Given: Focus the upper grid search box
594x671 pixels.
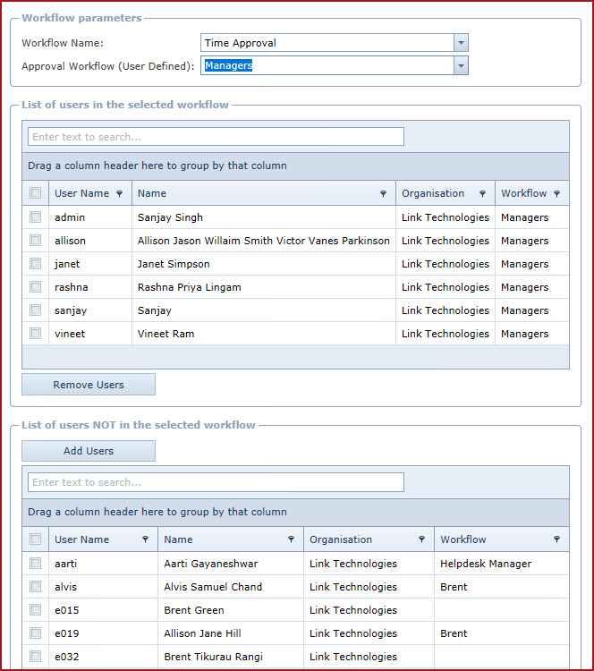Looking at the screenshot, I should point(216,137).
